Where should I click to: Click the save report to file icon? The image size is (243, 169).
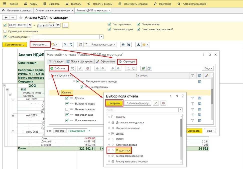click(x=138, y=45)
